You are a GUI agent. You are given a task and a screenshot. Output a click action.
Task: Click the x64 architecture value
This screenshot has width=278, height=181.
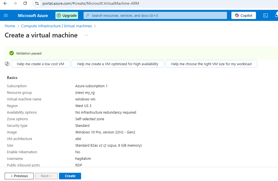78,139
